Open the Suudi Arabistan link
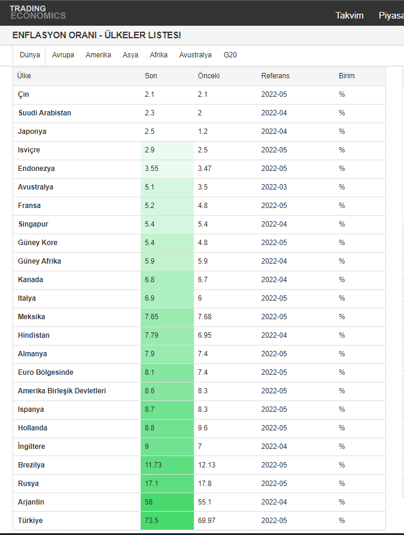This screenshot has height=535, width=404. (45, 113)
